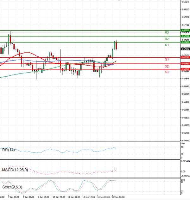Select the 0.66840 red price tag
The height and width of the screenshot is (200, 190).
[x=185, y=69]
